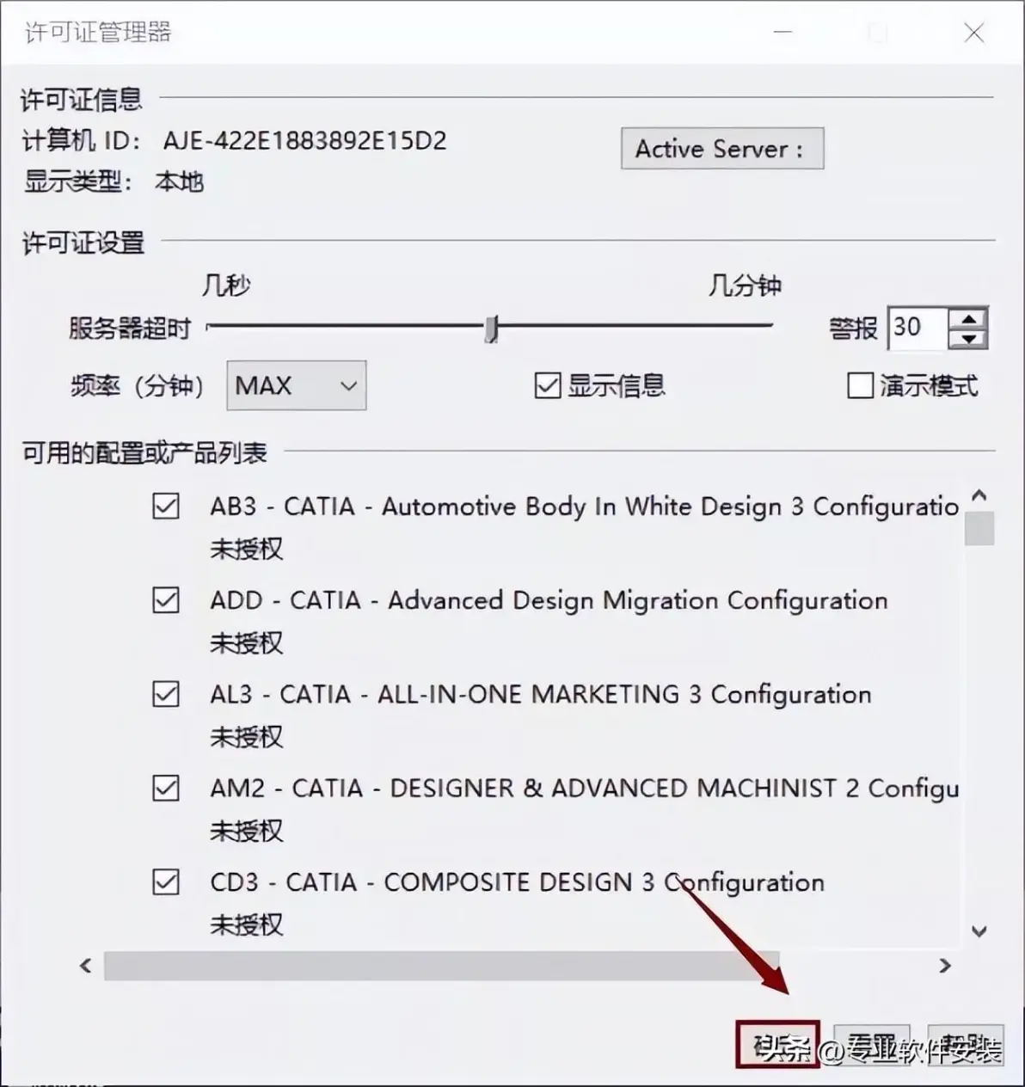Minimize the 许可证管理器 dialog
This screenshot has width=1025, height=1087.
(x=783, y=33)
